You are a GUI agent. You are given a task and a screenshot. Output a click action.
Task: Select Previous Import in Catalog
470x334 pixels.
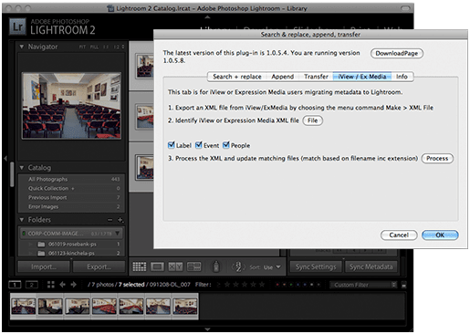point(71,197)
